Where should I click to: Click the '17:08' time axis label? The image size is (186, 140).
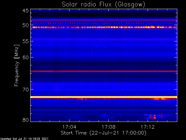pyautogui.click(x=108, y=127)
